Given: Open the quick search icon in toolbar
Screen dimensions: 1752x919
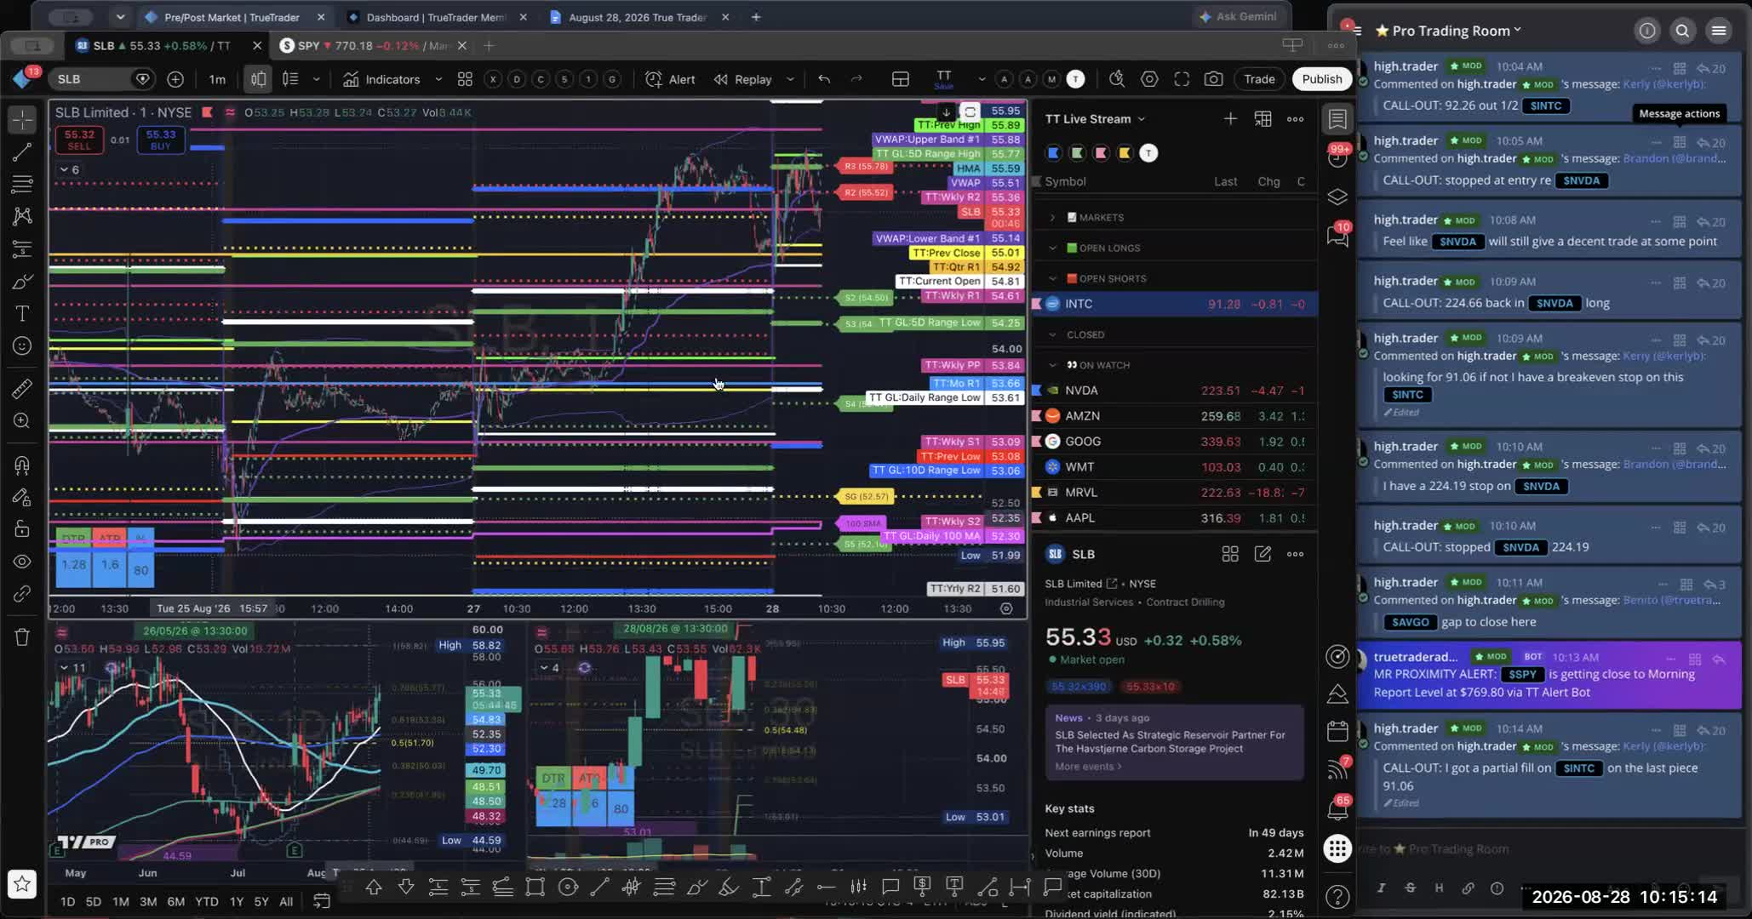Looking at the screenshot, I should pyautogui.click(x=1116, y=79).
